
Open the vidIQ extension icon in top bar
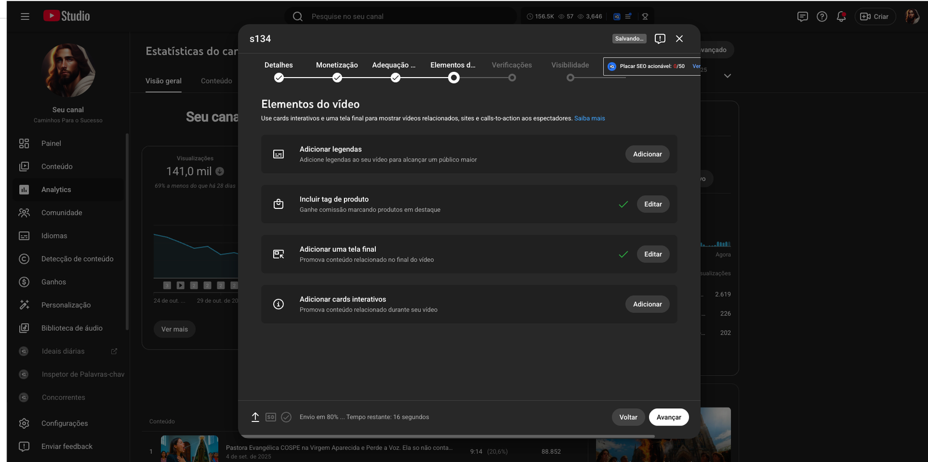(617, 16)
